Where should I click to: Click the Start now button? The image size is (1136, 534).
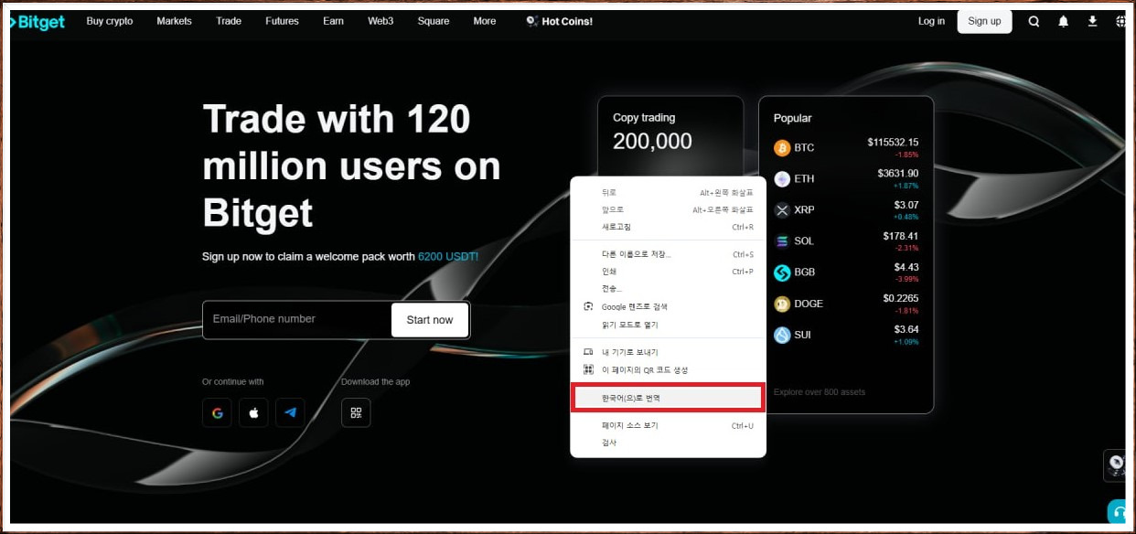point(430,320)
